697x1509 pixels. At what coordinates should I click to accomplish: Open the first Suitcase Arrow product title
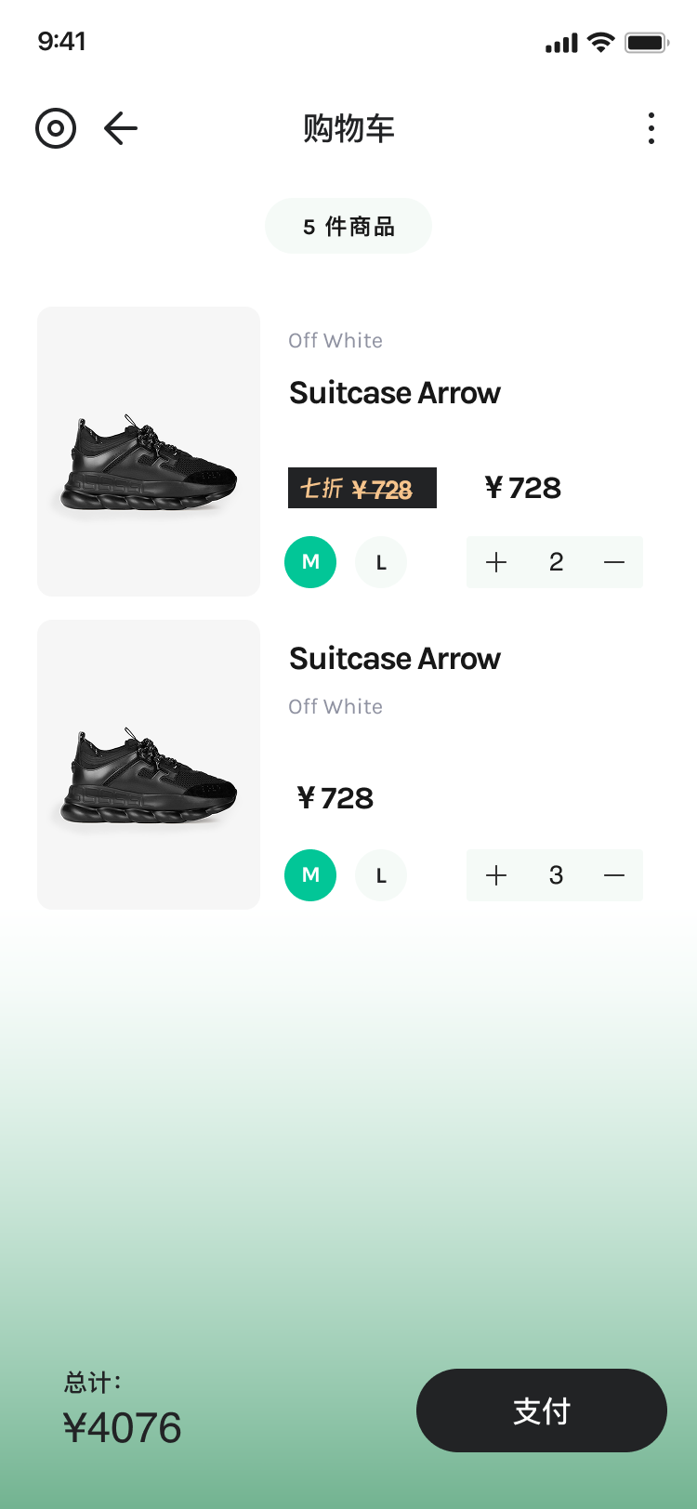click(395, 393)
